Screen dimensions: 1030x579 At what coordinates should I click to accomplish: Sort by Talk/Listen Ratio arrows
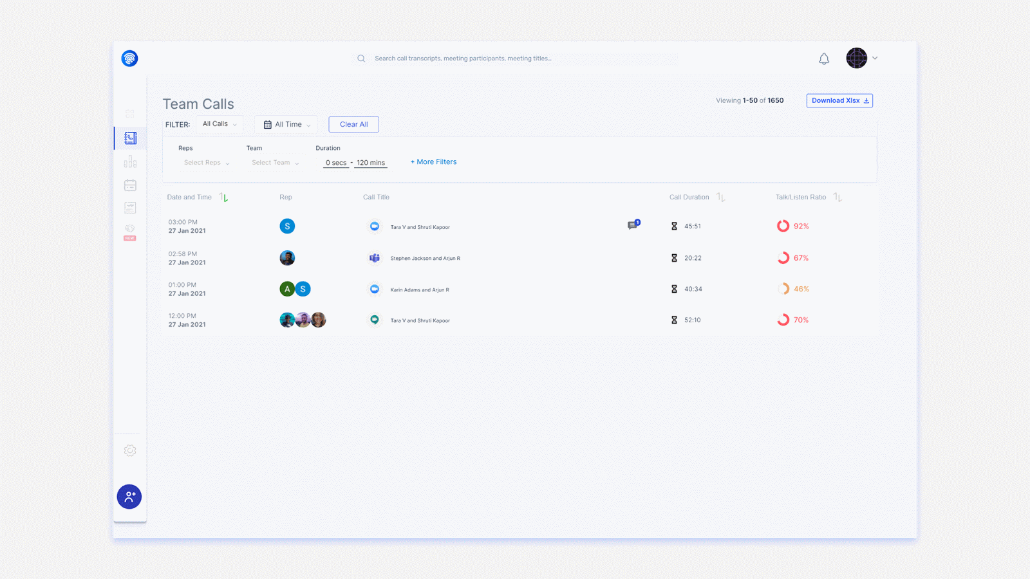tap(838, 198)
